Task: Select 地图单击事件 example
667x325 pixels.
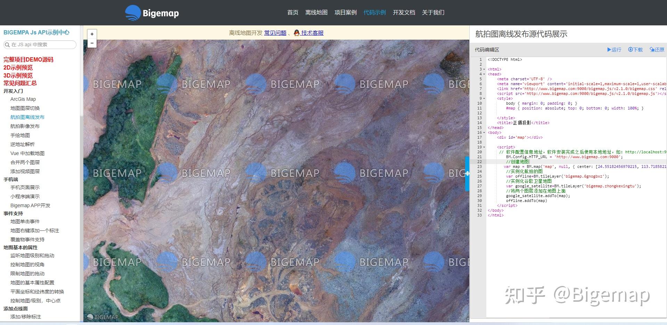Action: [x=25, y=221]
